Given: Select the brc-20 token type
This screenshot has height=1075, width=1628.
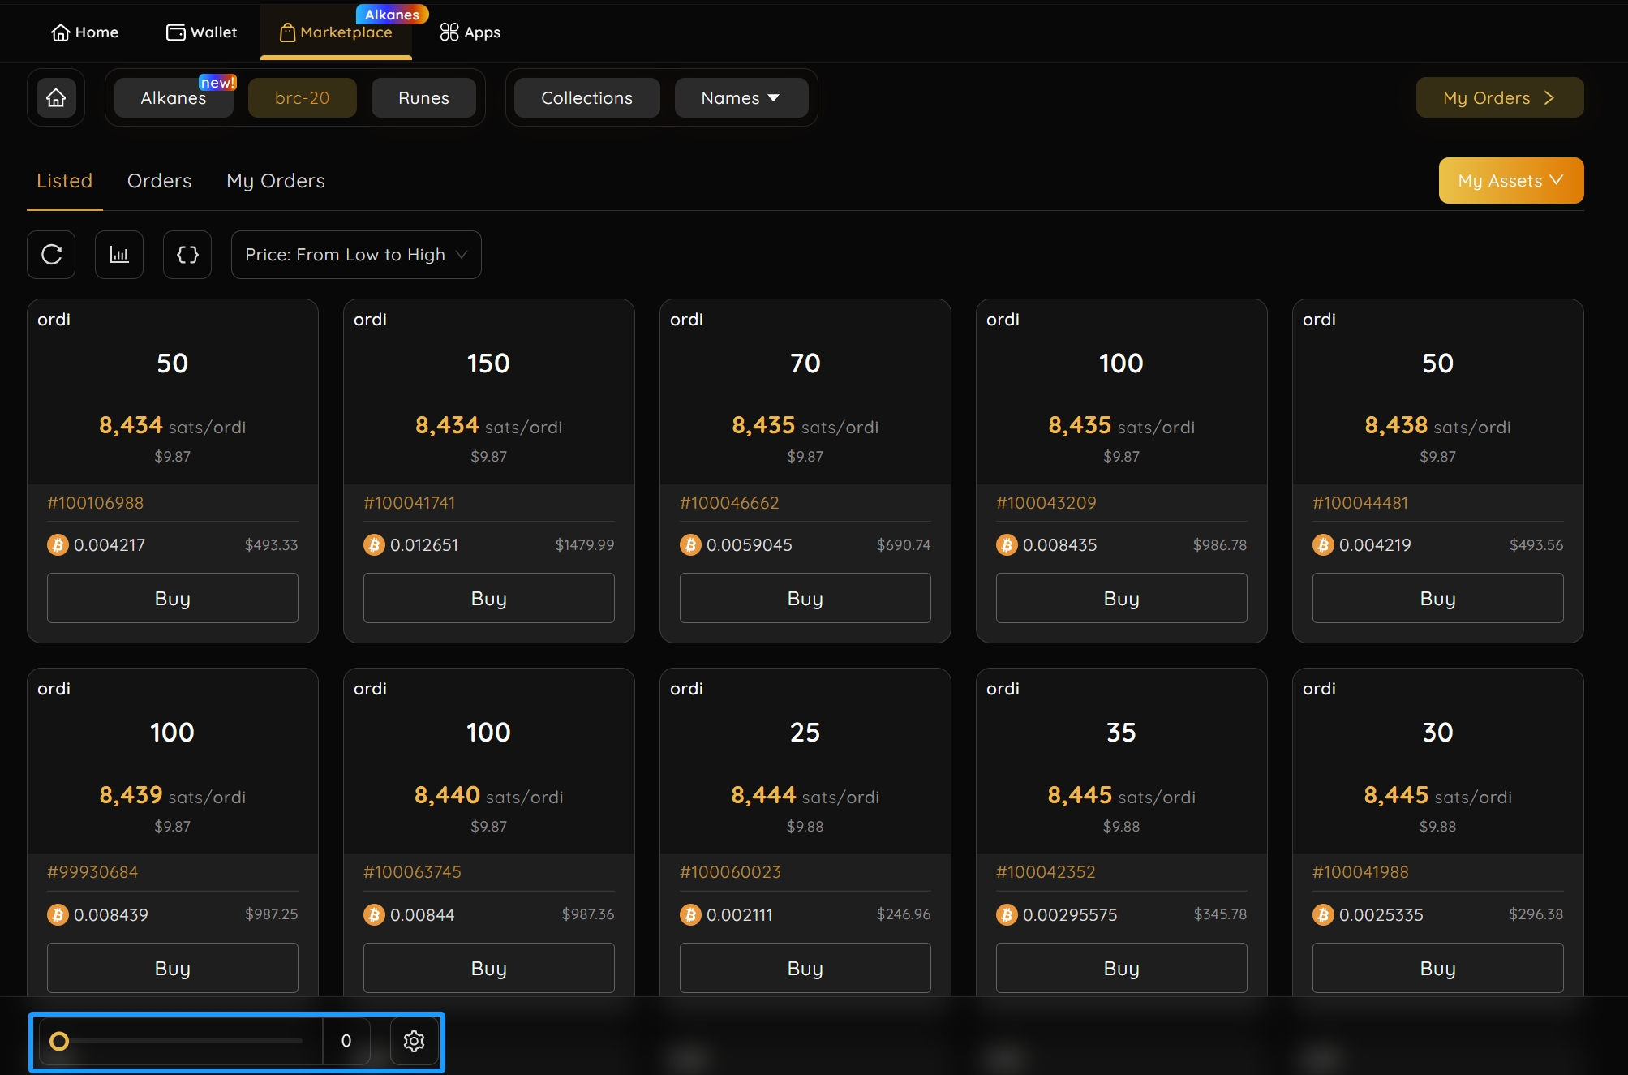Looking at the screenshot, I should [x=302, y=98].
